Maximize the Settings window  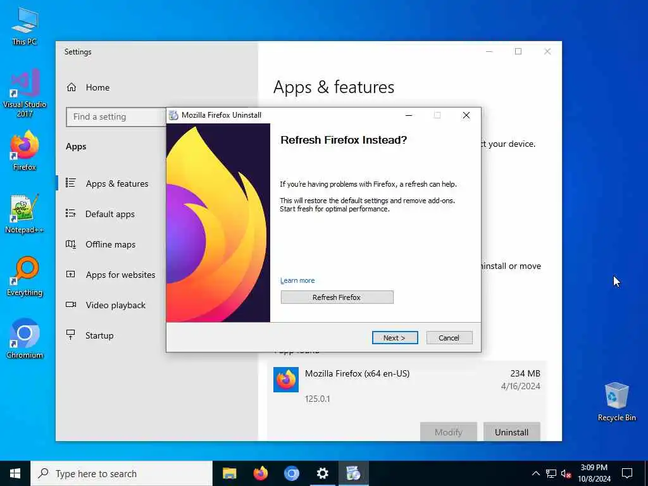pyautogui.click(x=518, y=51)
